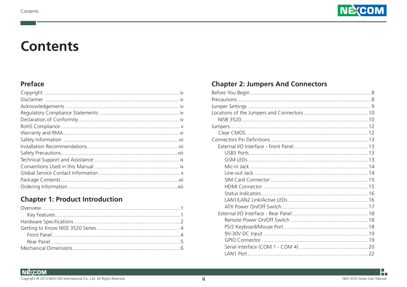
Task: Click the NEXCOM logo in the header
Action: tap(362, 10)
